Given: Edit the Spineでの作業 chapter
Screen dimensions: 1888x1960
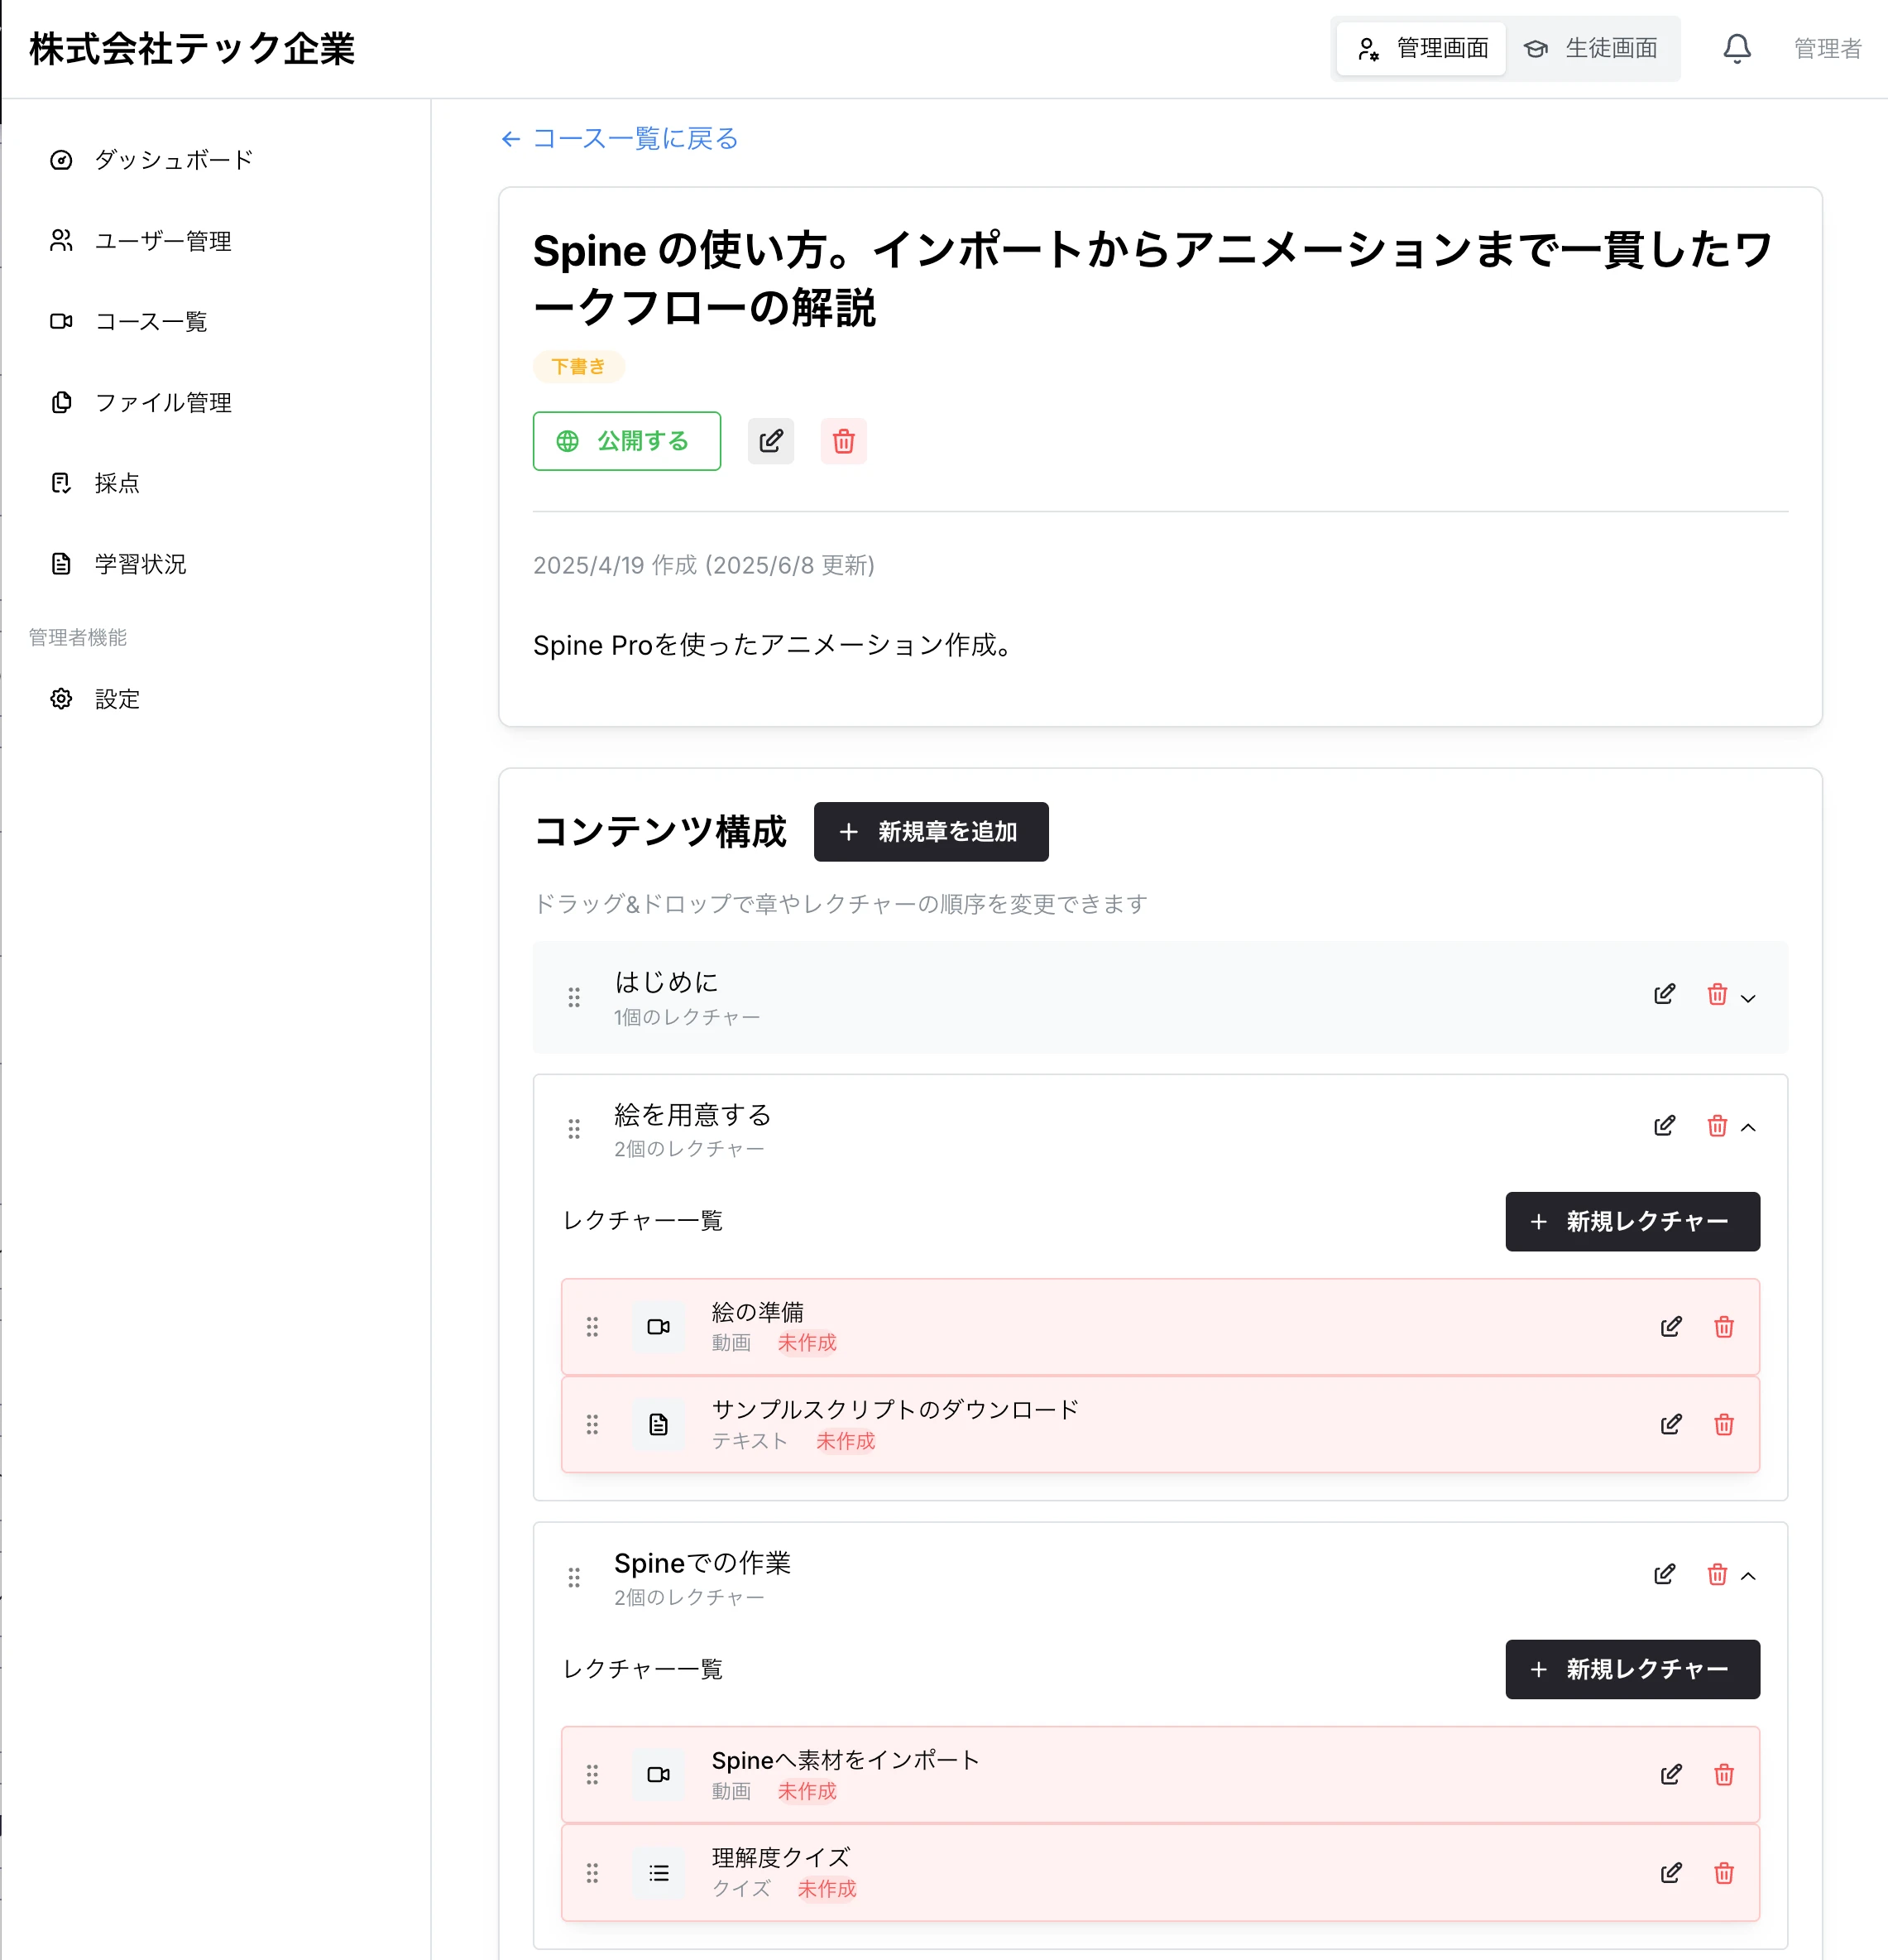Looking at the screenshot, I should coord(1664,1574).
